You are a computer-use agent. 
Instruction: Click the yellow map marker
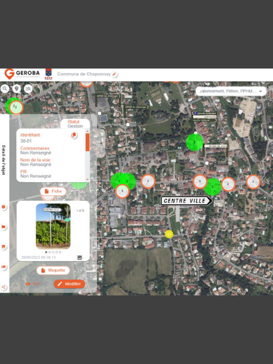[x=169, y=234]
